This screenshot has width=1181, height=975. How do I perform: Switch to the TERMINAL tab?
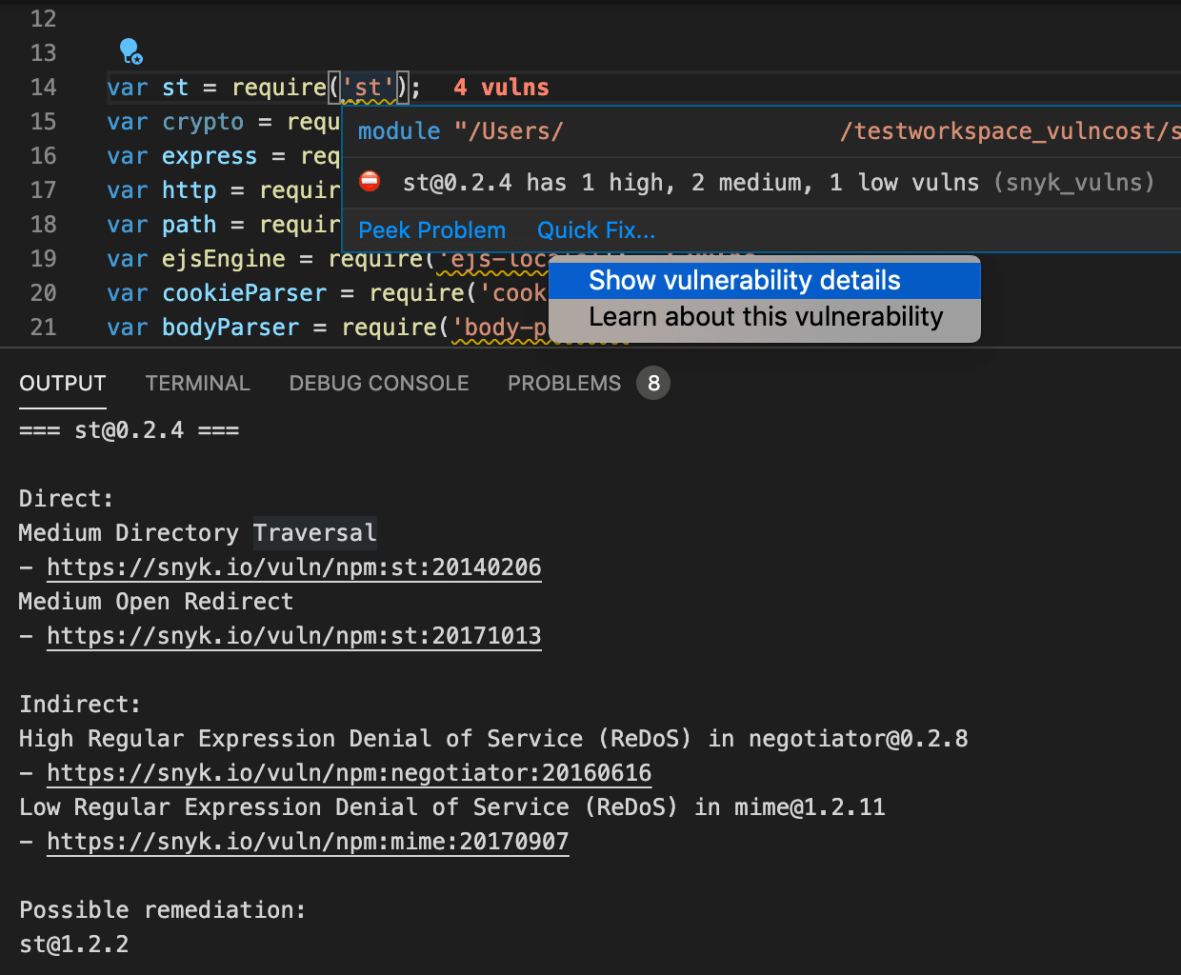pyautogui.click(x=197, y=383)
